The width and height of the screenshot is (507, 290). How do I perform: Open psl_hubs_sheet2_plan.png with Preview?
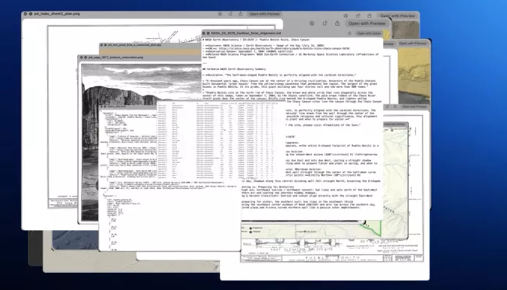pos(264,14)
